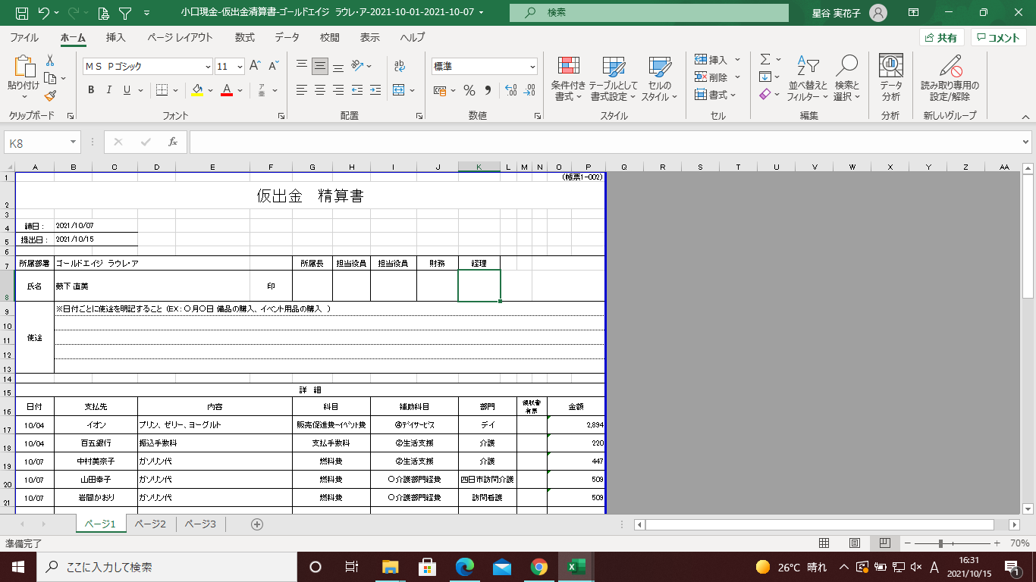Click the find and select (検索と選択) icon
Viewport: 1036px width, 582px height.
coord(846,79)
